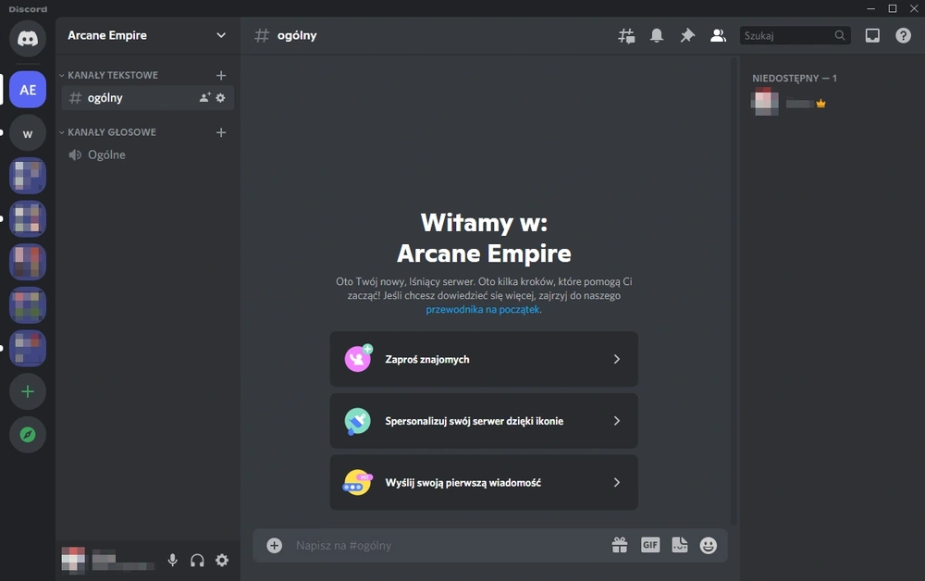The image size is (925, 581).
Task: Create invite for ogólny channel icon
Action: point(204,98)
